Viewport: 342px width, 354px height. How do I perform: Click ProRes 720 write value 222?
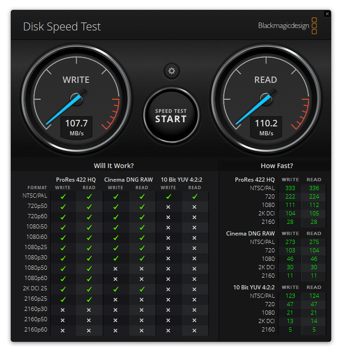[290, 196]
